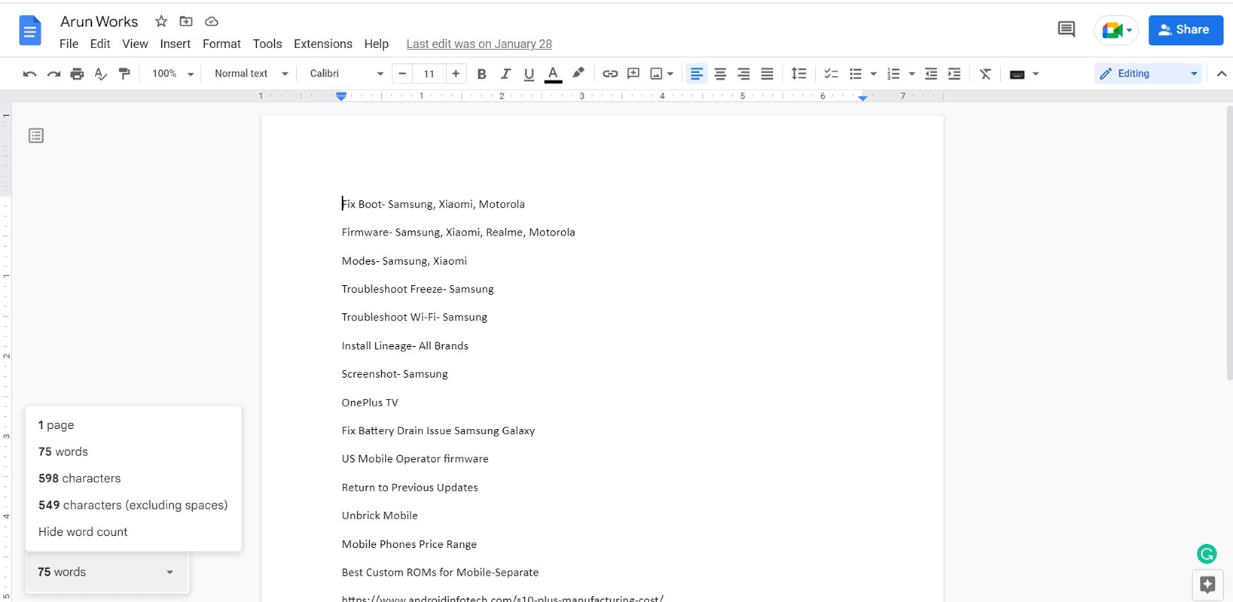Click the Insert image icon
Screen dimensions: 1233x602
click(656, 74)
